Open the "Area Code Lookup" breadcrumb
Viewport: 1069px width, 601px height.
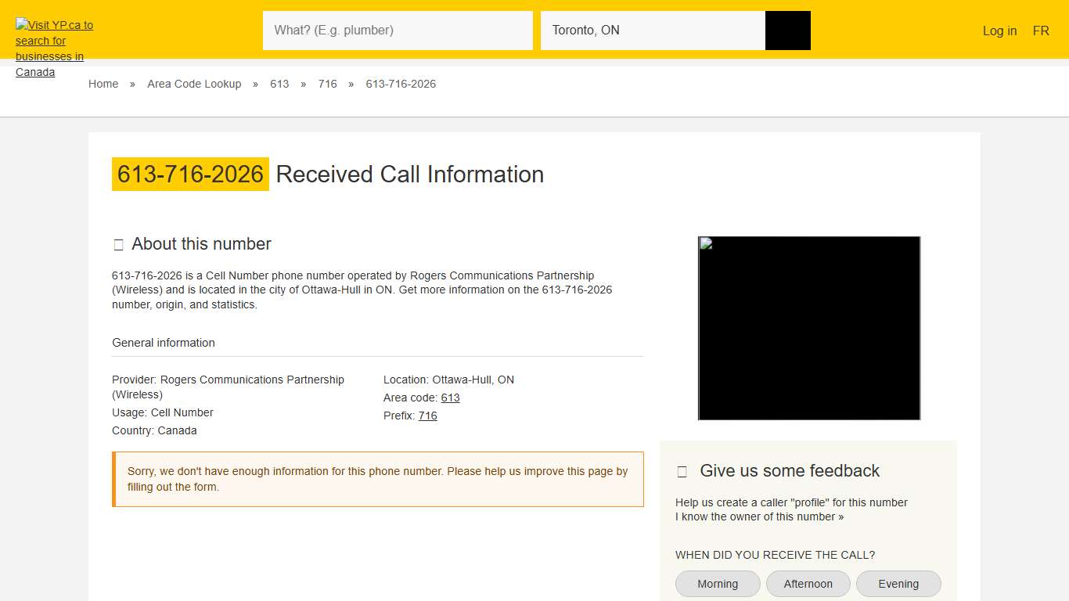tap(194, 84)
